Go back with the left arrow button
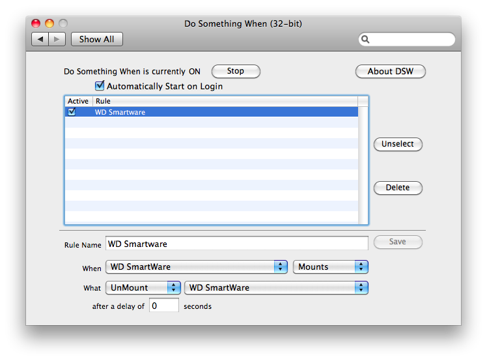 pyautogui.click(x=40, y=39)
